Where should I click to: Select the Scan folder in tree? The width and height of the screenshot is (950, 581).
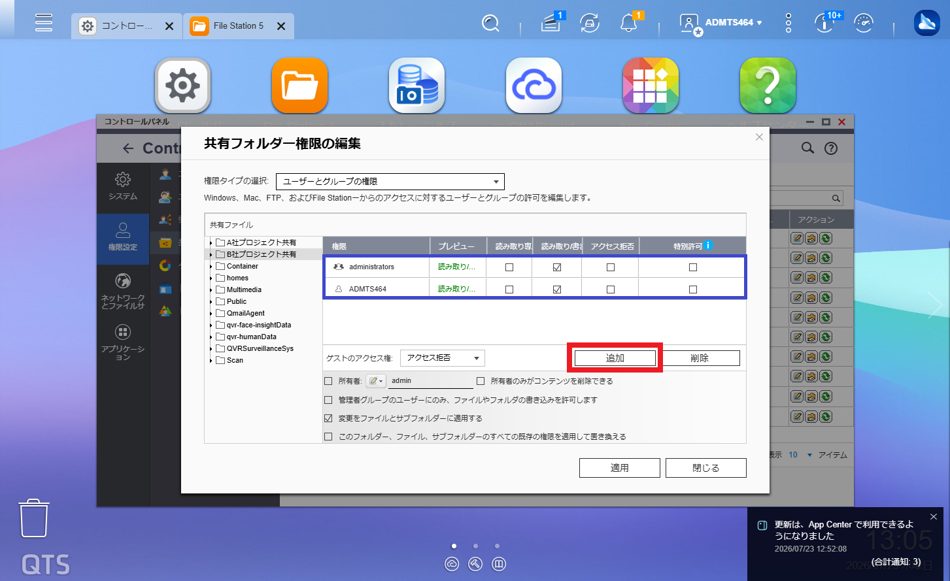tap(235, 360)
